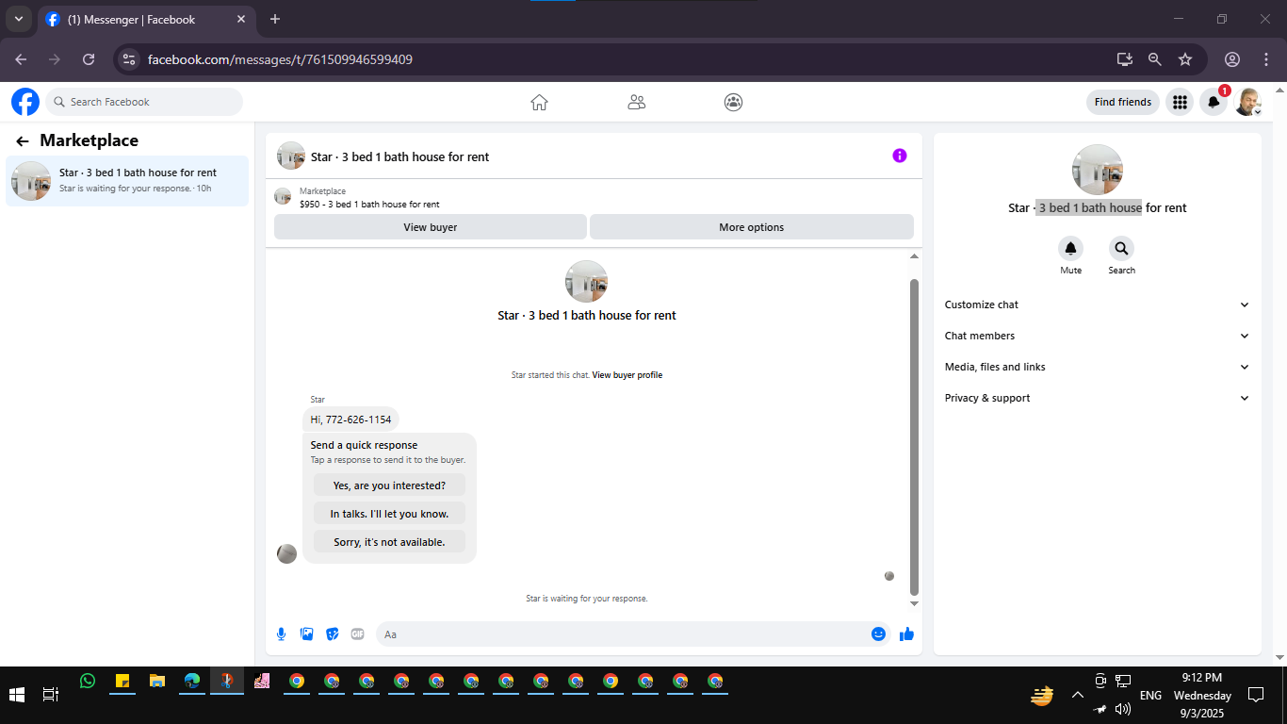Search in conversation magnifier icon

(1121, 249)
